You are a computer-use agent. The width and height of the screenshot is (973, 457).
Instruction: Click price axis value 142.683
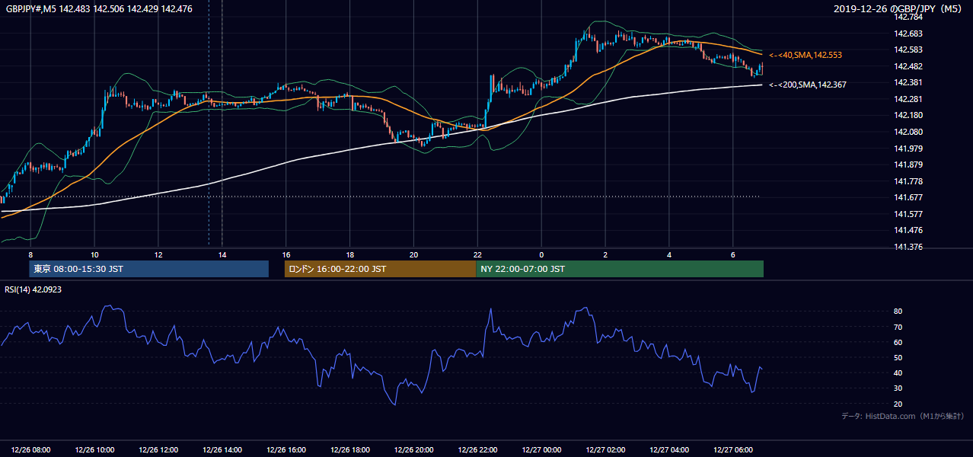click(907, 34)
